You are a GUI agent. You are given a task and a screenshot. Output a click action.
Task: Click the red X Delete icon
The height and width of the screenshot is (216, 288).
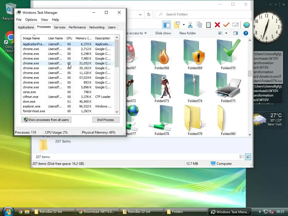[x=217, y=25]
